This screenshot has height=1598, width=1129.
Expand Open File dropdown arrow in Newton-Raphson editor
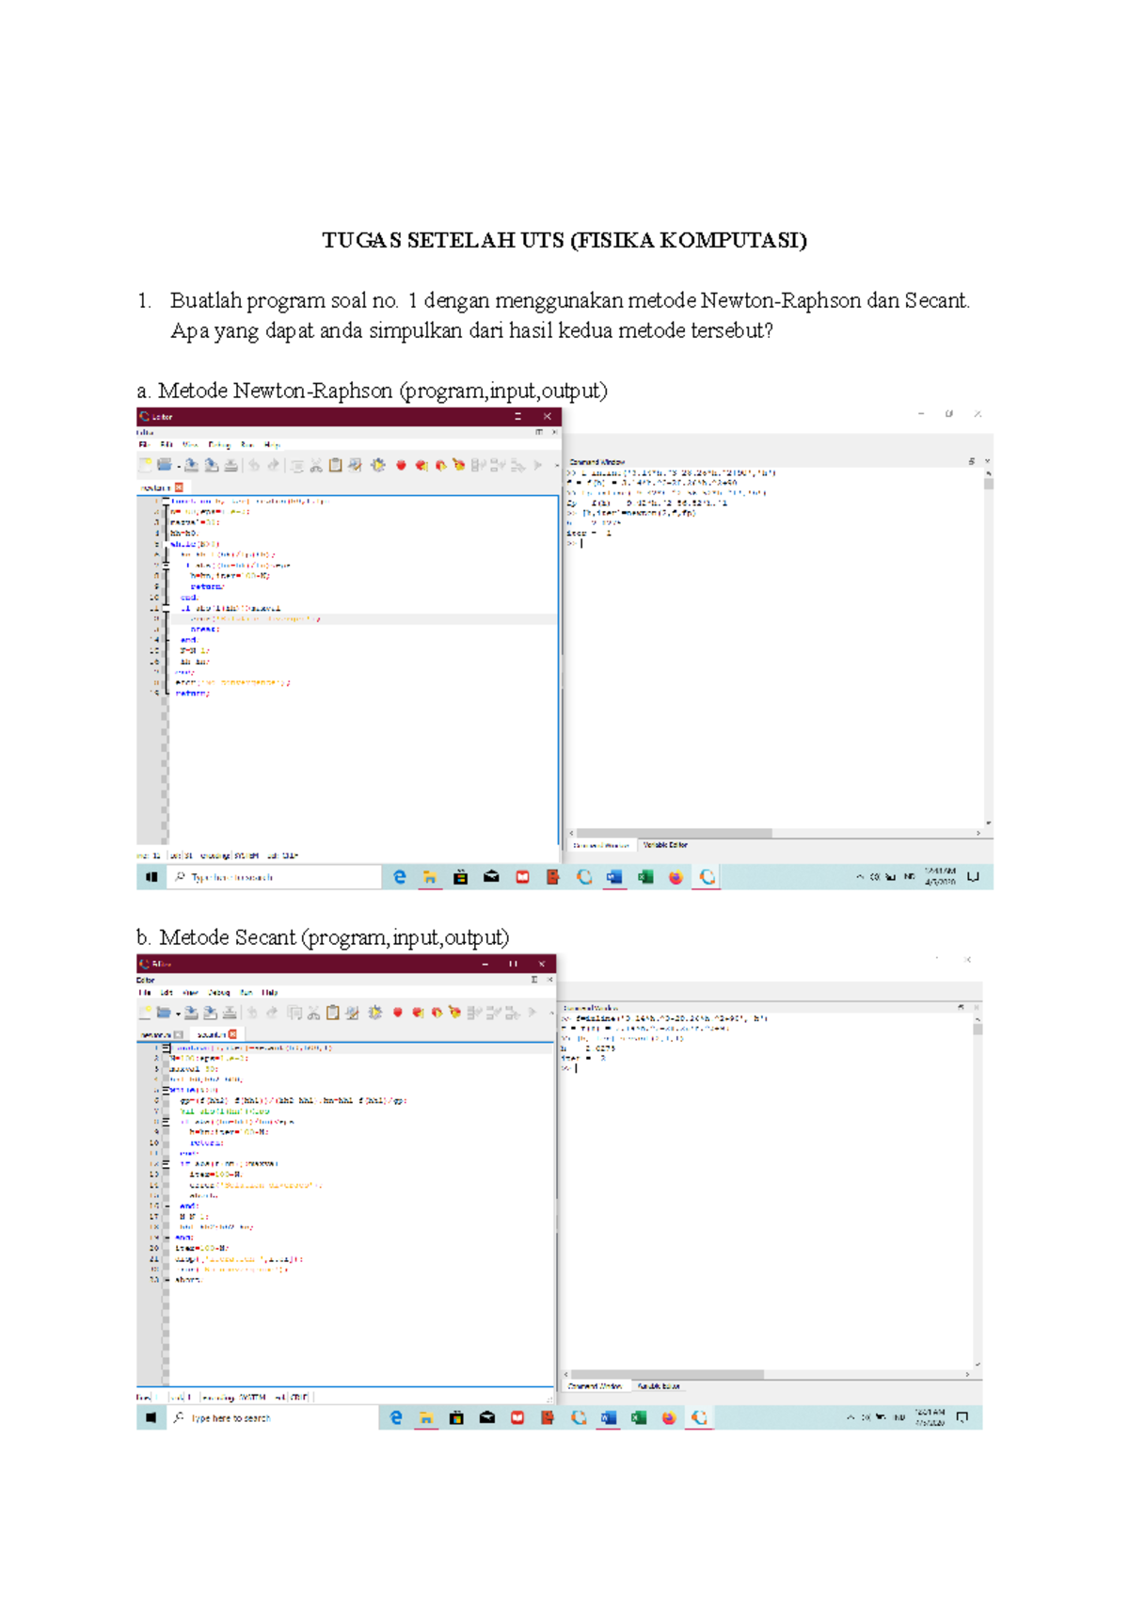click(x=179, y=466)
